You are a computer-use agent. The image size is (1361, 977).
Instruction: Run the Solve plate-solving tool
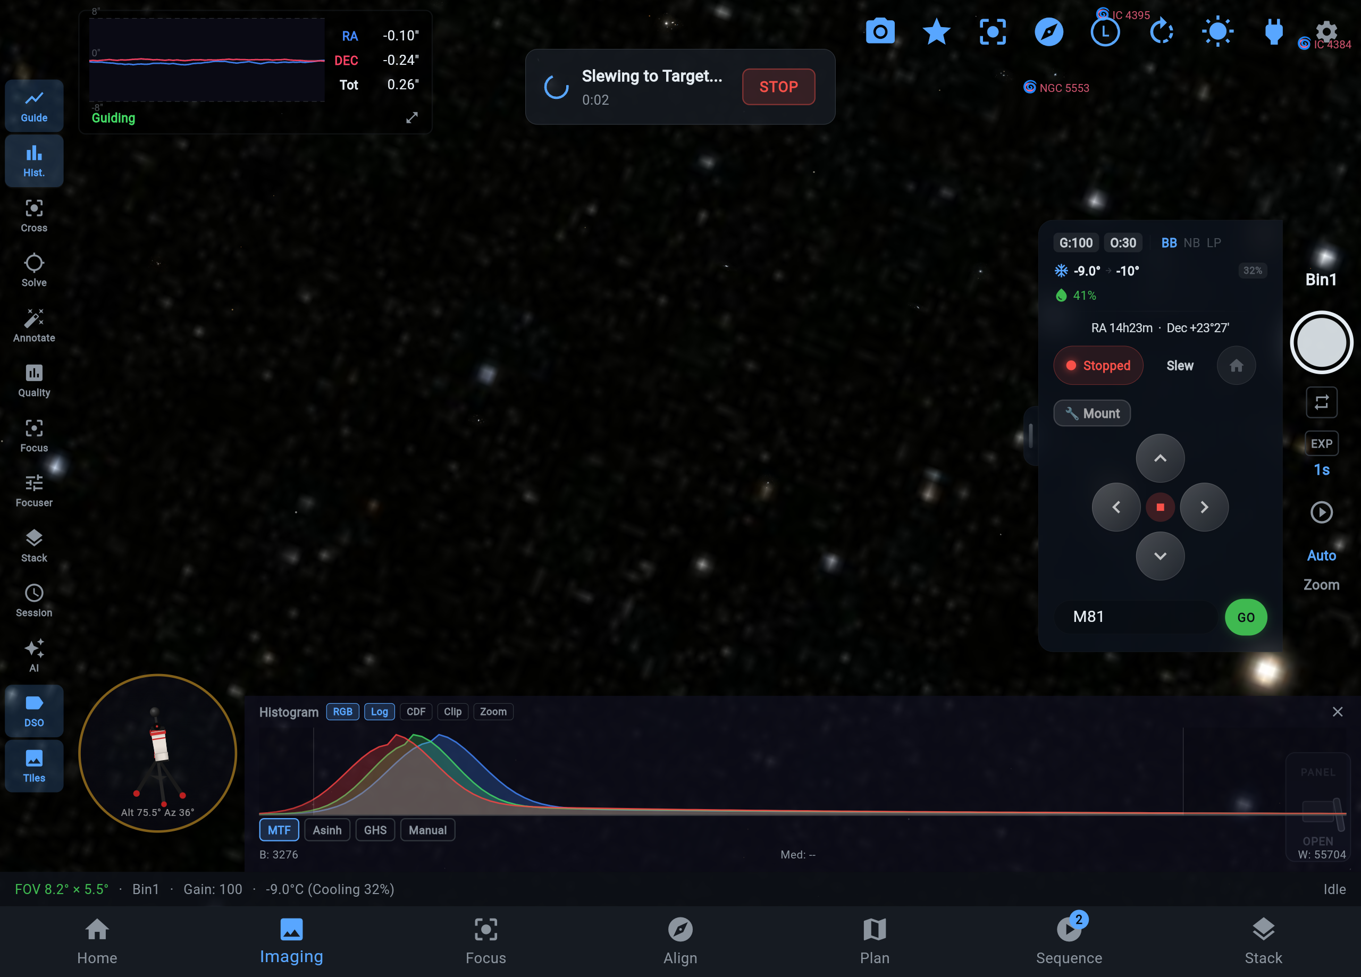34,271
